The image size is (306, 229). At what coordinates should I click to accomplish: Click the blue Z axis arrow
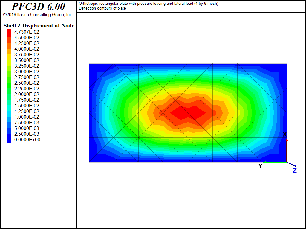pos(292,164)
